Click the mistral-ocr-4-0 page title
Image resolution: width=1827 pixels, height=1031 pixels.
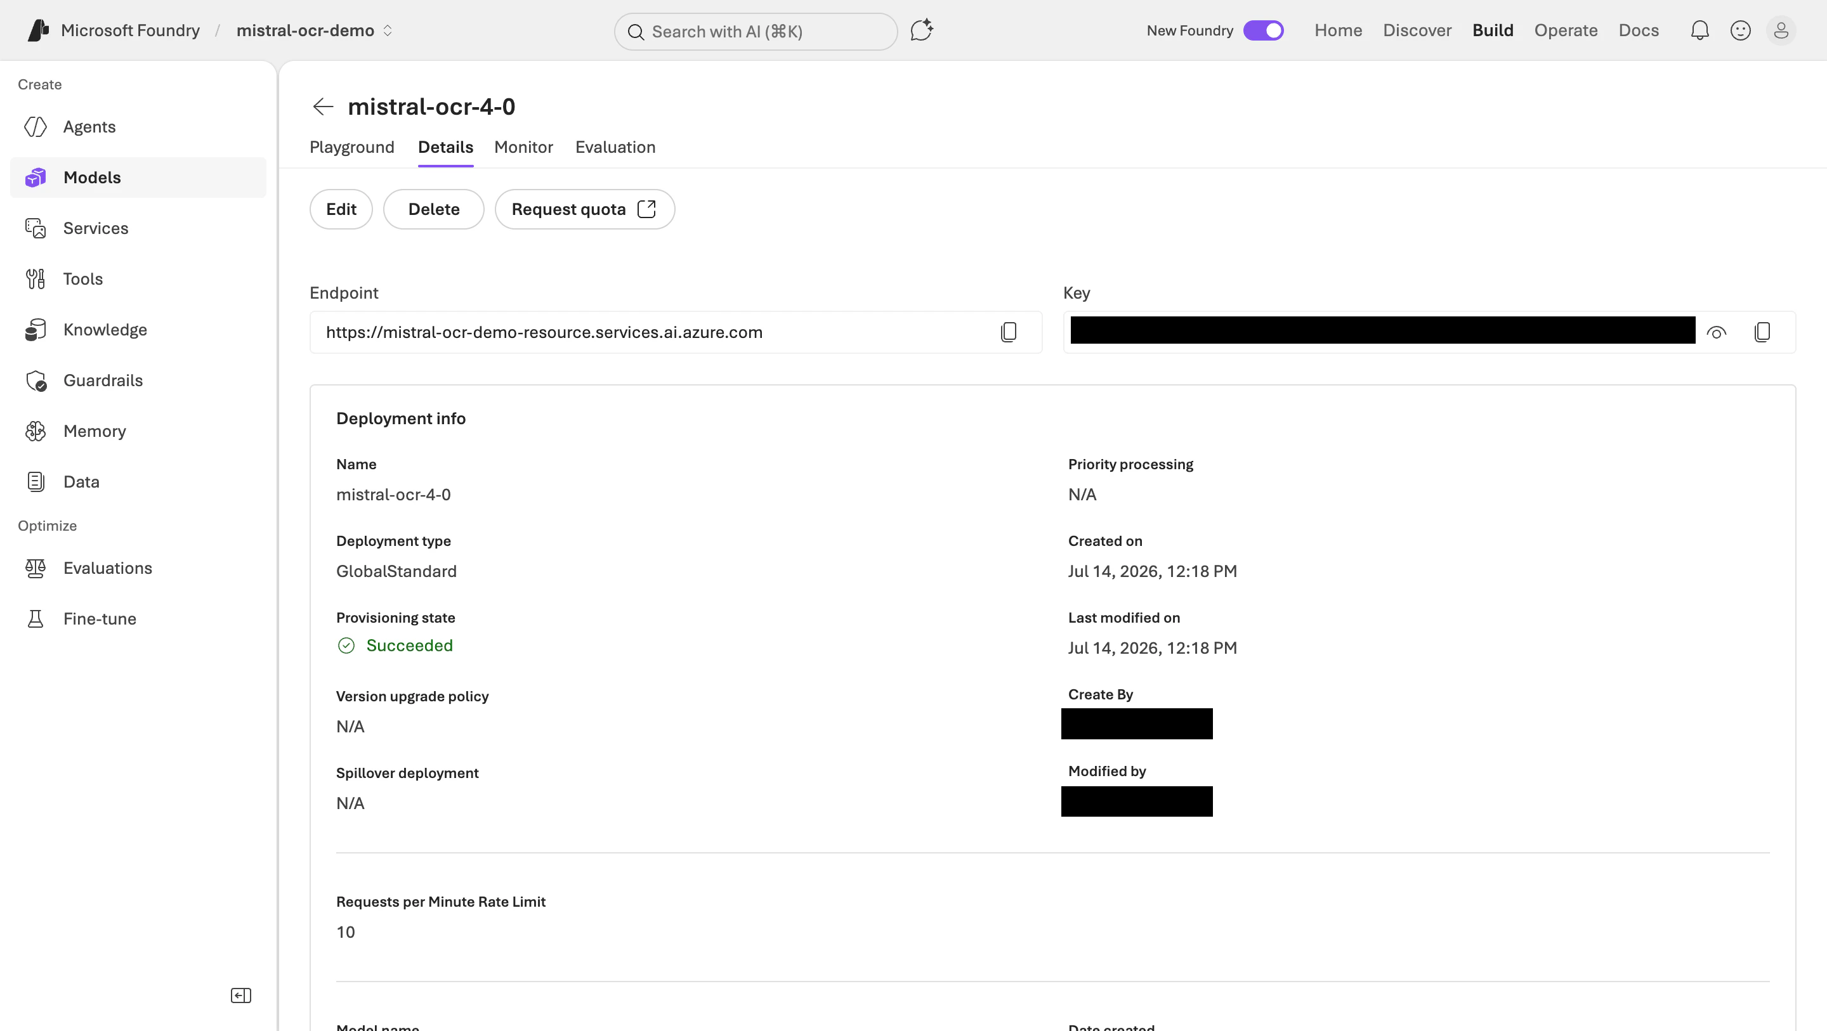(431, 107)
